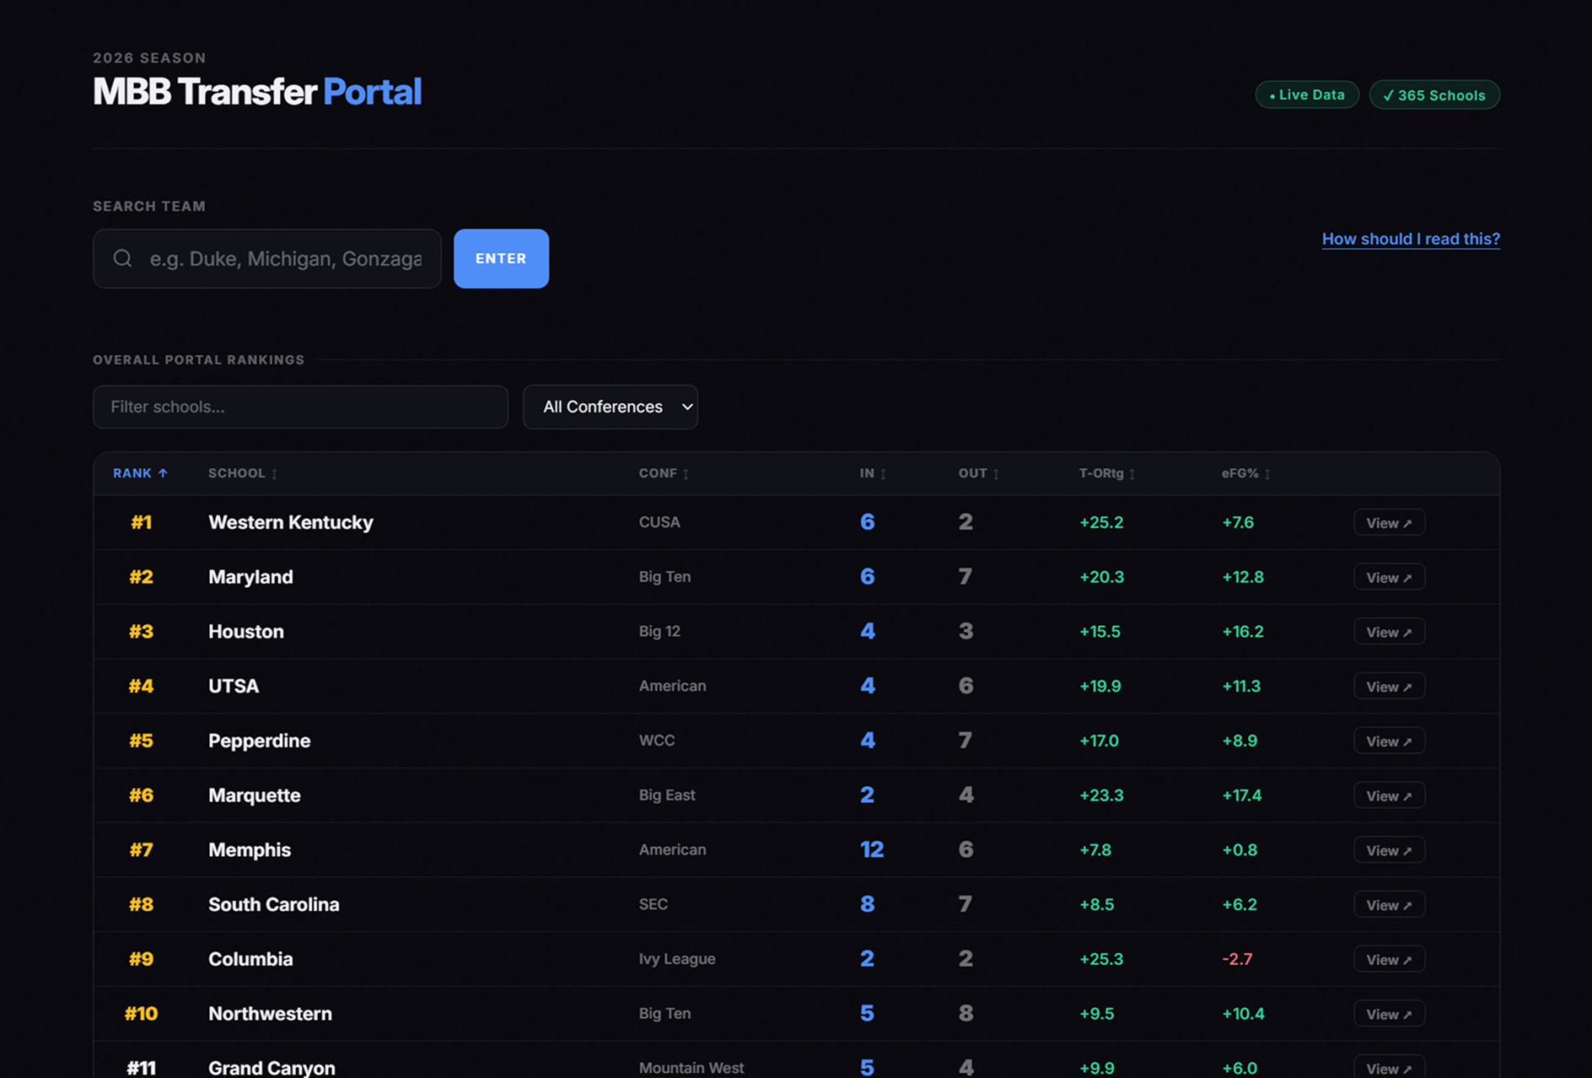Screen dimensions: 1592x1078
Task: Click the CUSA conference cell
Action: (x=659, y=522)
